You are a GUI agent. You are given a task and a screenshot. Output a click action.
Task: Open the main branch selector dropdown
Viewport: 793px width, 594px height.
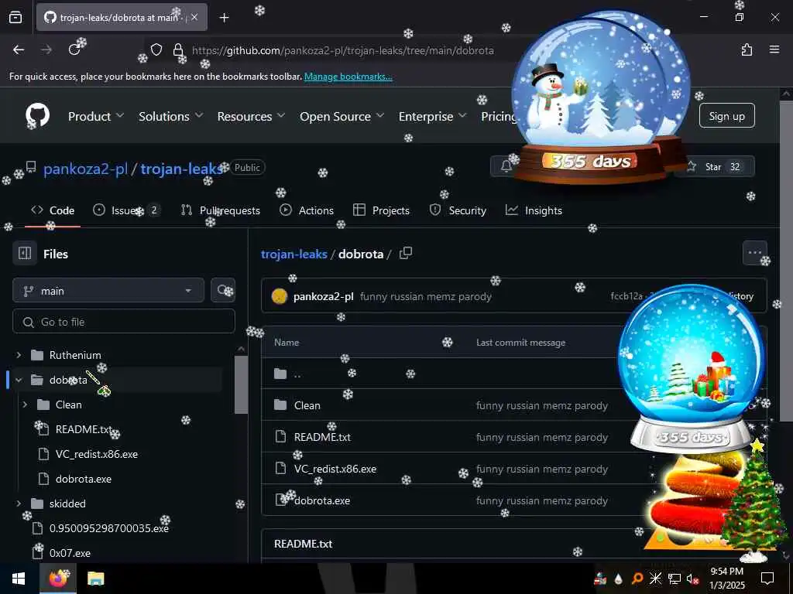108,291
